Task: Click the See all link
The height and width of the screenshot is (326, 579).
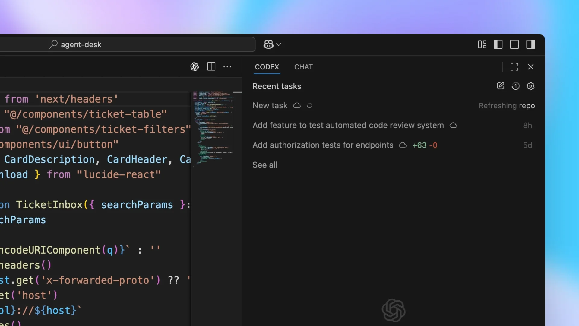Action: point(265,165)
